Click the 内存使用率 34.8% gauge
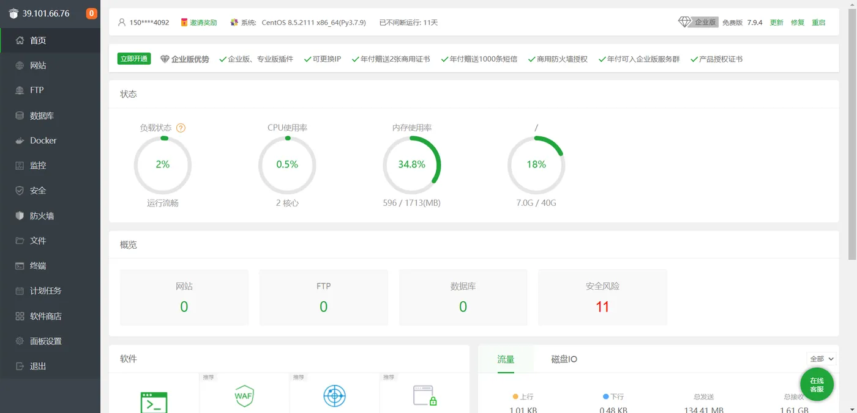857x413 pixels. (412, 165)
